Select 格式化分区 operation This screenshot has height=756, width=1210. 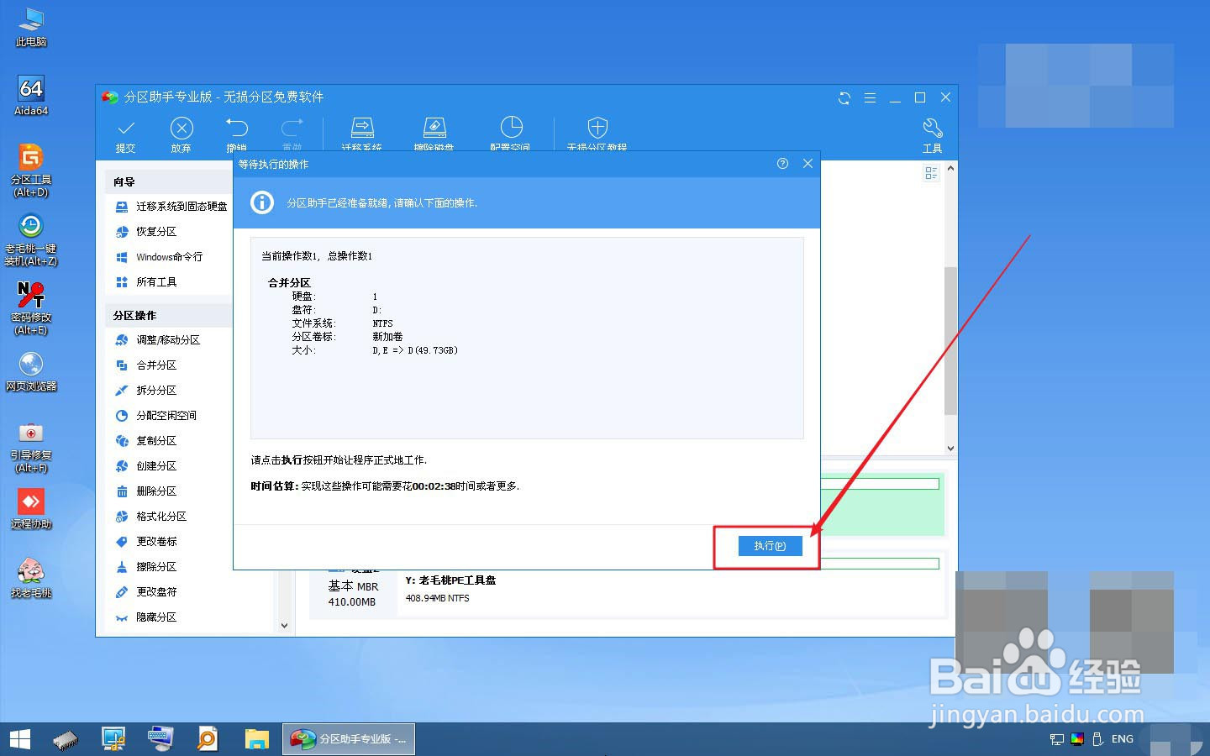(150, 516)
